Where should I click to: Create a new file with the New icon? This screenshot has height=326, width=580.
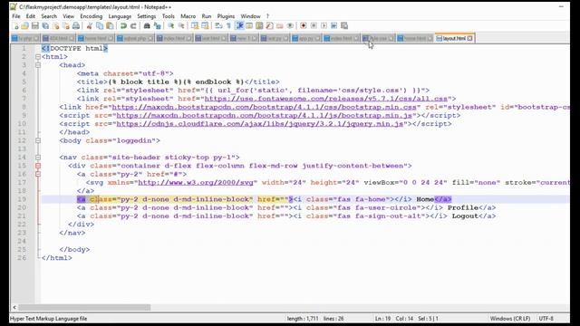15,26
